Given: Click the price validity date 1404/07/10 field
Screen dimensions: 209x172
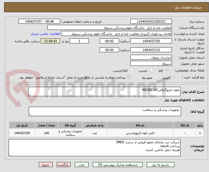Looking at the screenshot, I should tap(151, 50).
